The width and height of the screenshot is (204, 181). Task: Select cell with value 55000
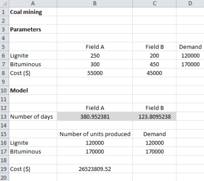(95, 73)
